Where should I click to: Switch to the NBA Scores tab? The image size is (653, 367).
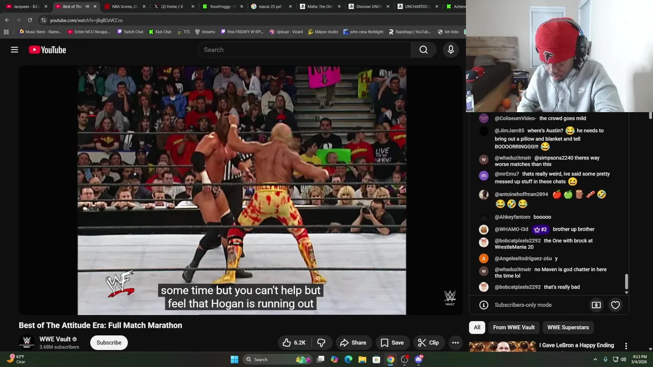(x=125, y=7)
